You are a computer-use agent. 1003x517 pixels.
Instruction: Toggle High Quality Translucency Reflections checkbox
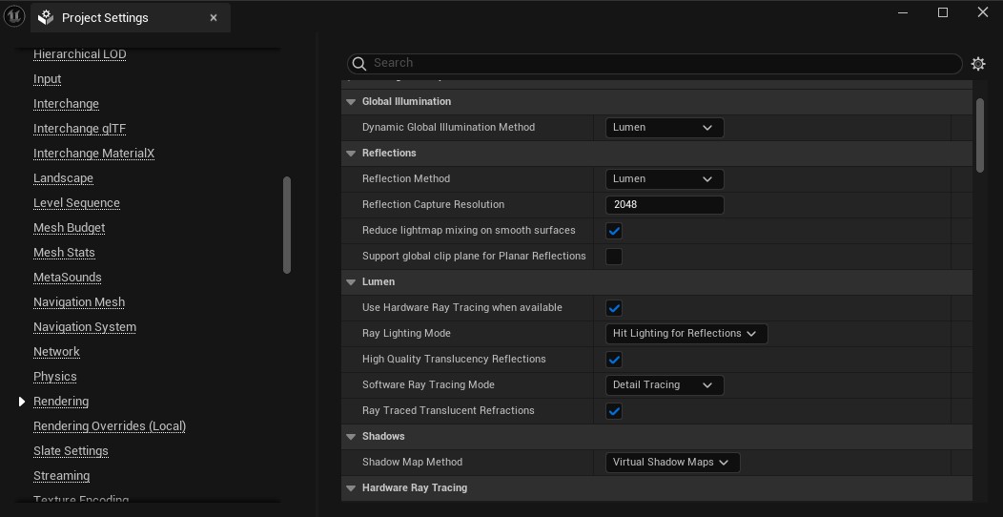click(614, 360)
